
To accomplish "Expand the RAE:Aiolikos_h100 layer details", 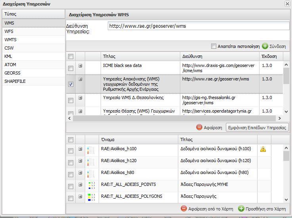I will pos(80,149).
